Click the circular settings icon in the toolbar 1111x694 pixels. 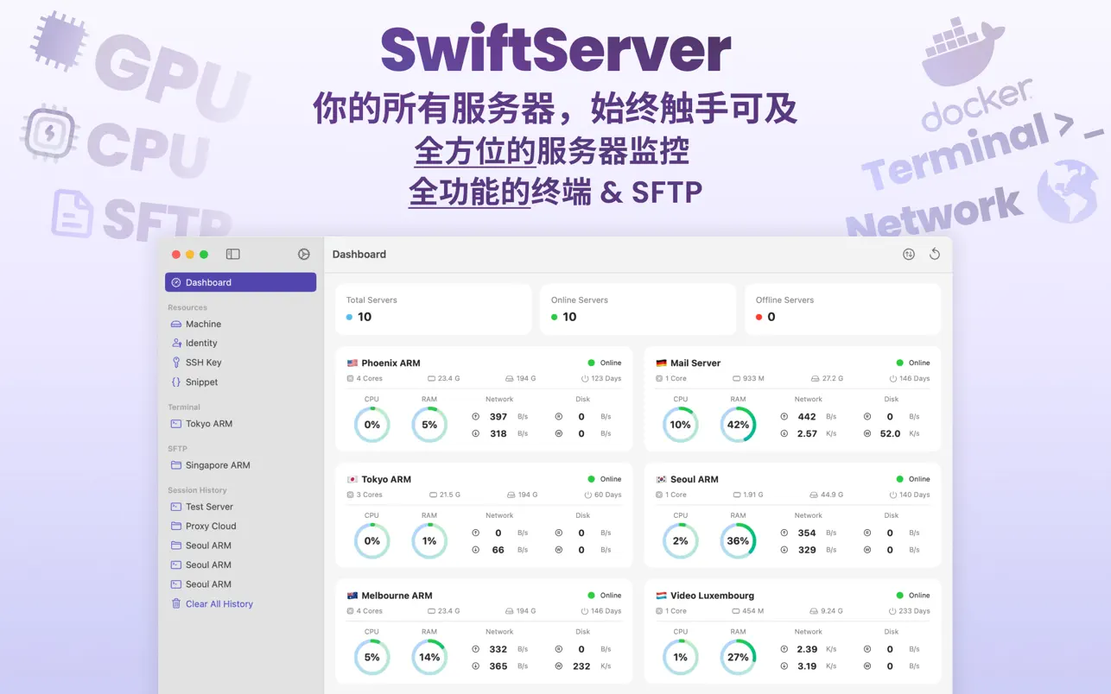pos(303,254)
